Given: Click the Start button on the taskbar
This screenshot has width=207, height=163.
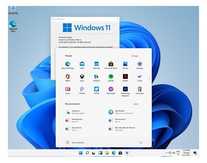Looking at the screenshot, I should click(x=81, y=153).
